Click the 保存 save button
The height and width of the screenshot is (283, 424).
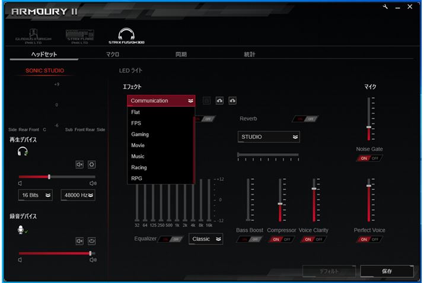(x=387, y=271)
